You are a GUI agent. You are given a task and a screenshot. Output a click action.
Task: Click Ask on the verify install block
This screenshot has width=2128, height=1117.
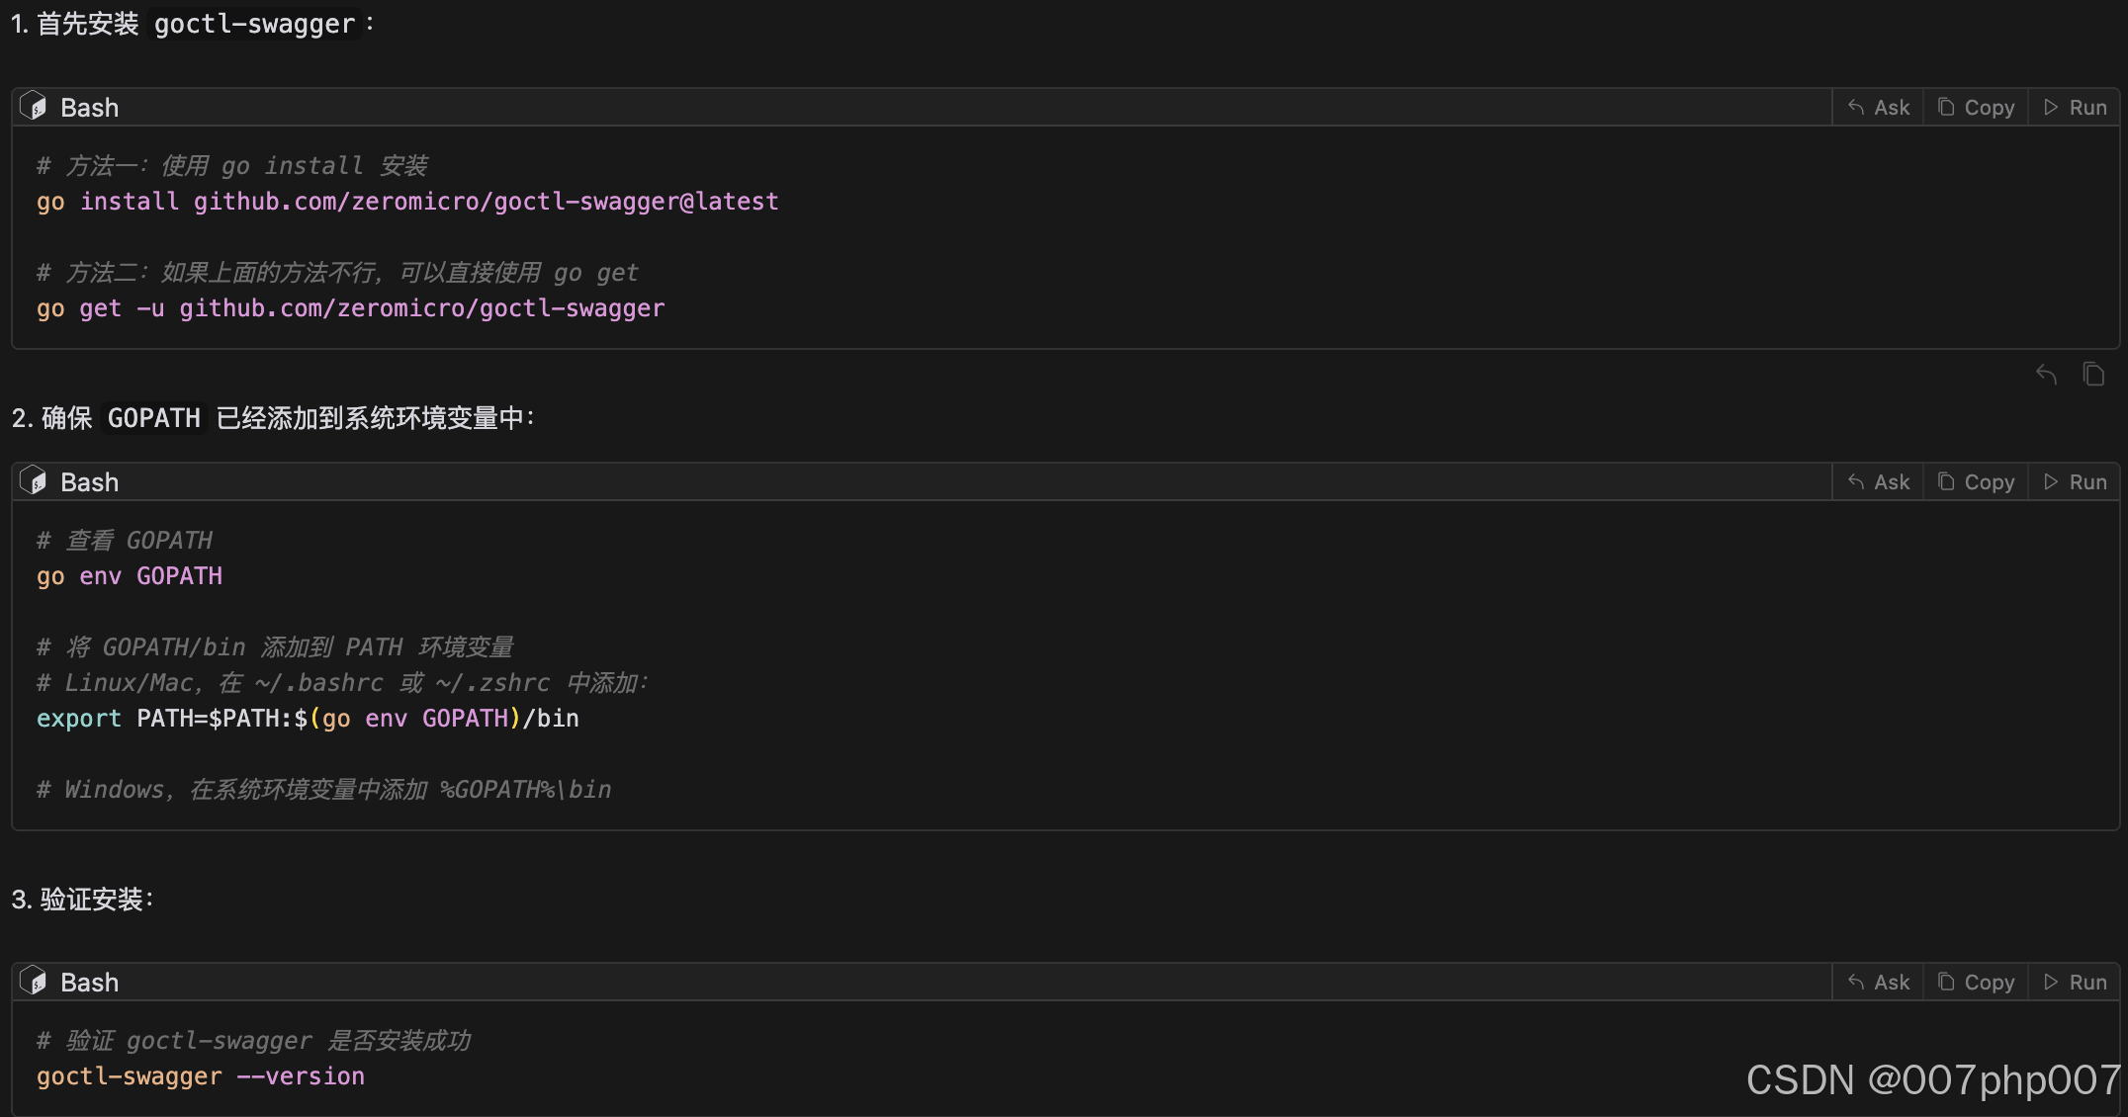point(1879,983)
